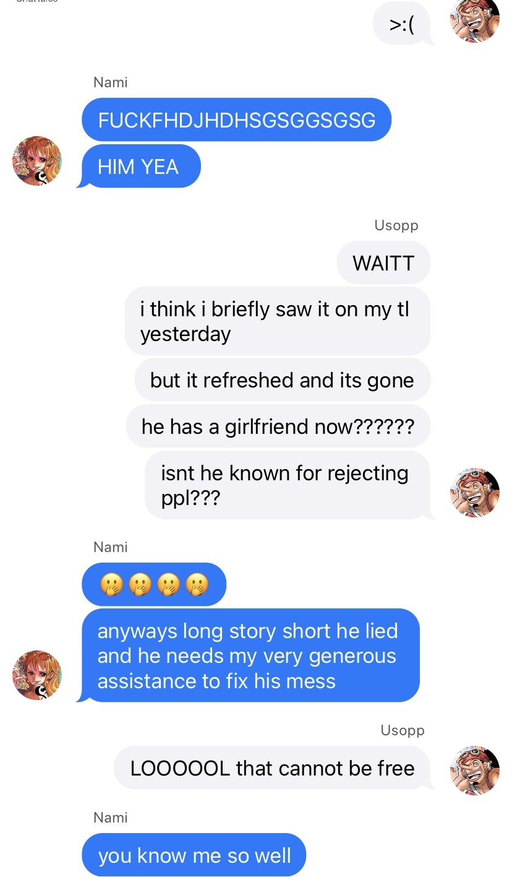
Task: Tap Usopp's avatar beside the ">:(" message
Action: point(474,20)
